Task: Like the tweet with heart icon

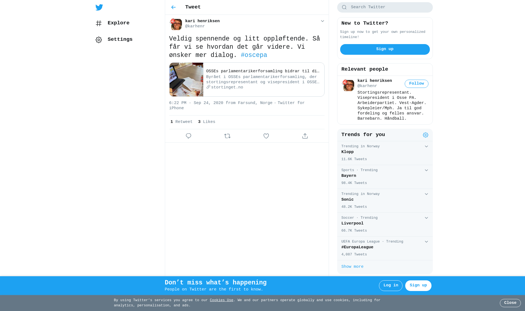Action: tap(266, 136)
